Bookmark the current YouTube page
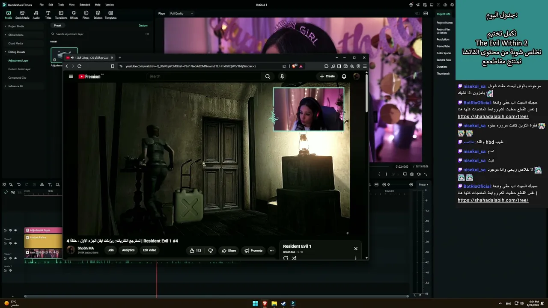The width and height of the screenshot is (548, 308). [113, 66]
